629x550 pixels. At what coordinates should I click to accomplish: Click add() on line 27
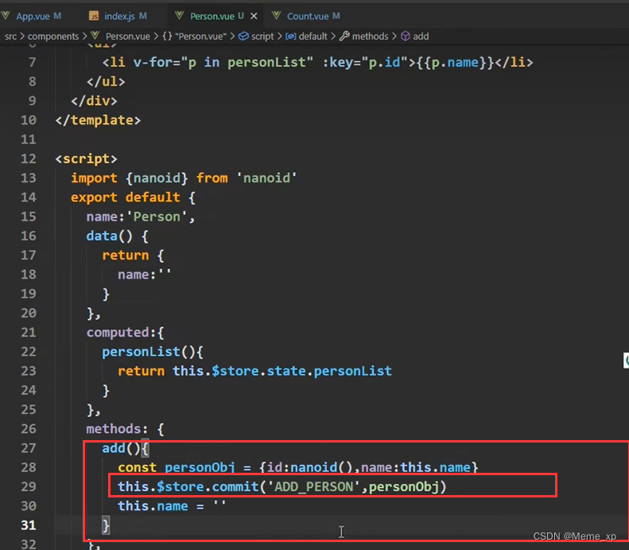[x=121, y=448]
